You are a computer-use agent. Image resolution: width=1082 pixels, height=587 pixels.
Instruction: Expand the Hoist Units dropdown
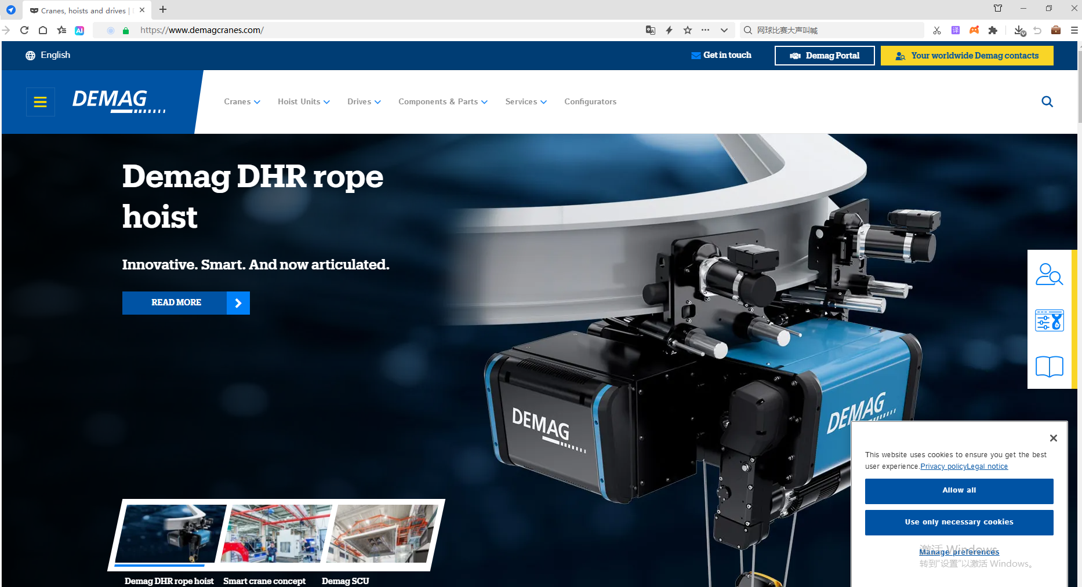pyautogui.click(x=303, y=102)
